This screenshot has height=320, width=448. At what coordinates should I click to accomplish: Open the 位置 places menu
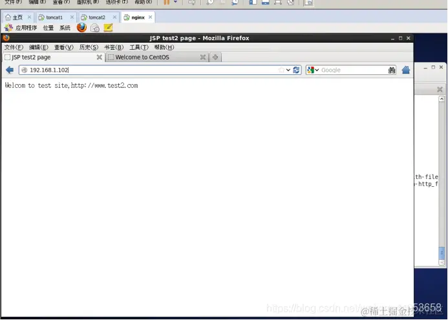click(x=48, y=28)
